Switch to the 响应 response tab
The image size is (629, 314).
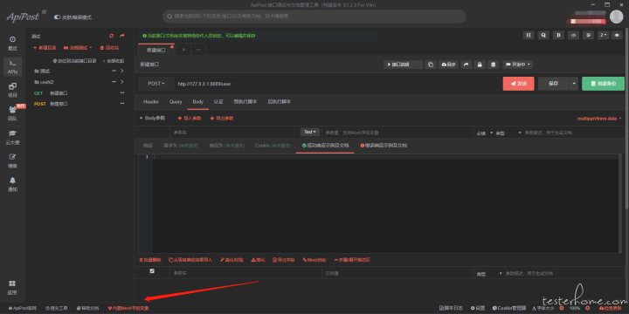pos(148,146)
